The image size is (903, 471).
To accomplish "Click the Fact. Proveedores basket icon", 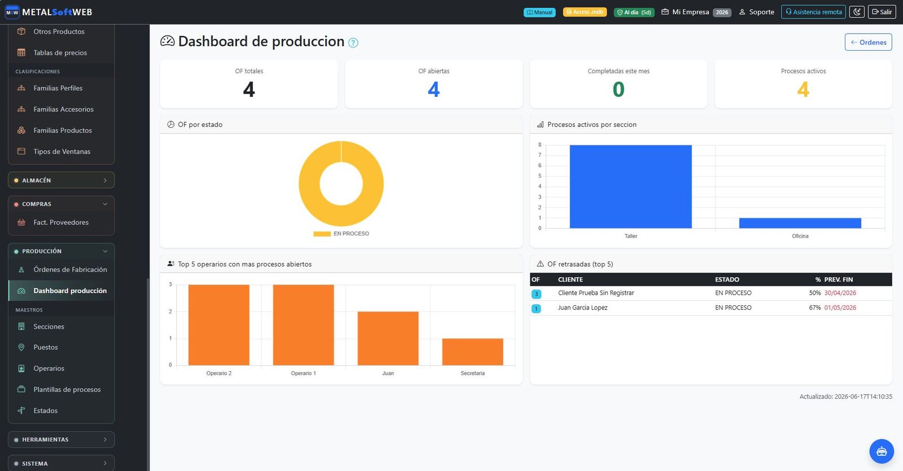I will pyautogui.click(x=21, y=223).
